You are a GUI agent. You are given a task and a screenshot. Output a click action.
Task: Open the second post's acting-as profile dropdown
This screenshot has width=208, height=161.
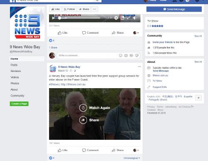tap(136, 150)
